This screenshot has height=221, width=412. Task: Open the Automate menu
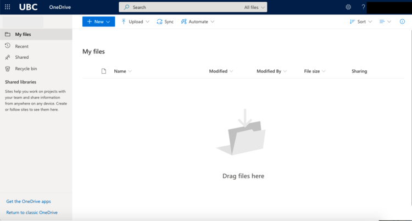[198, 21]
